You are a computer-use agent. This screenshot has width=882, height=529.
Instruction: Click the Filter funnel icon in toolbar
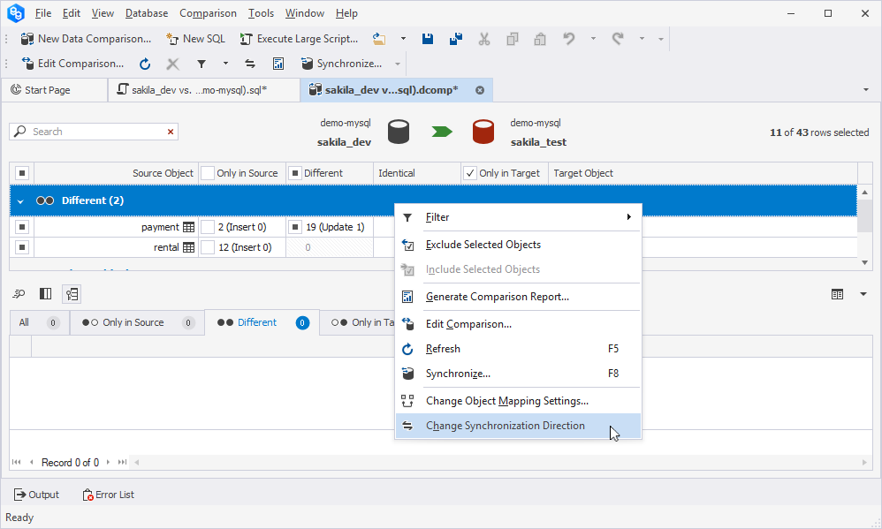tap(201, 64)
